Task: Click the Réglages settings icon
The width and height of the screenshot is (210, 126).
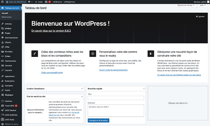Action: coord(2,95)
